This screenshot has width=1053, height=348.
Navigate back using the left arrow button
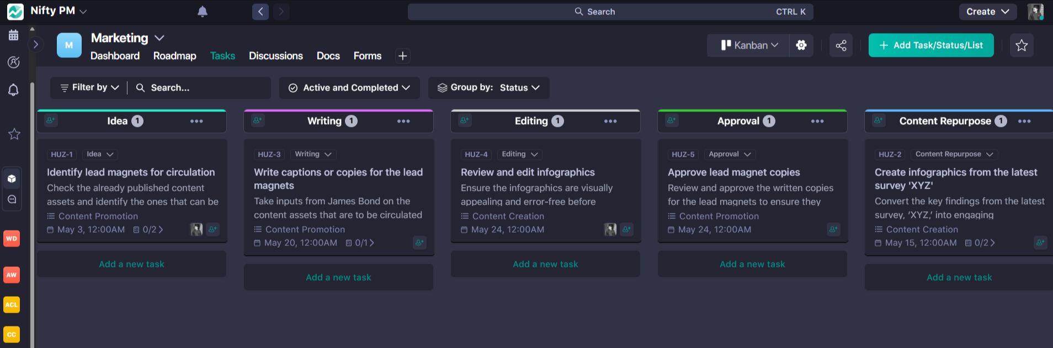[x=260, y=12]
